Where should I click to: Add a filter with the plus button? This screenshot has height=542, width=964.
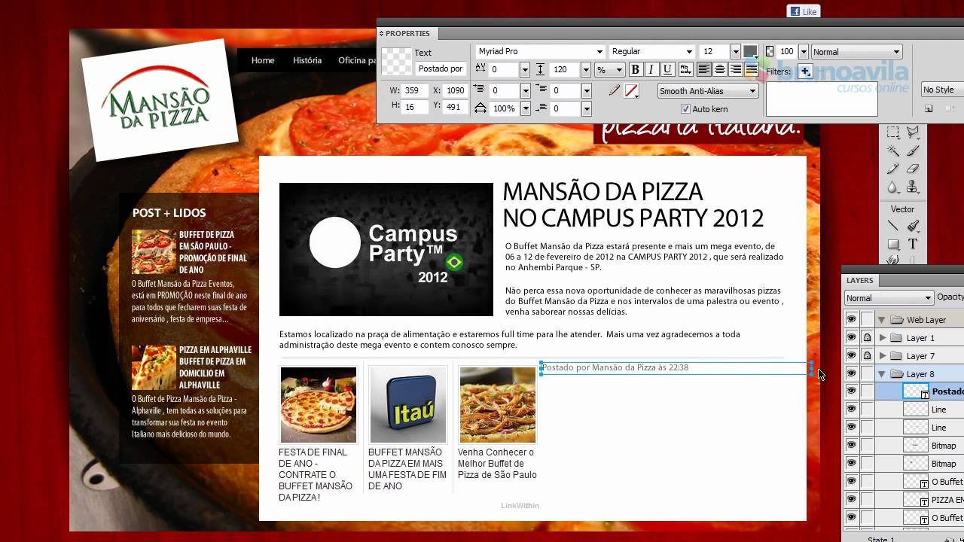[x=805, y=72]
